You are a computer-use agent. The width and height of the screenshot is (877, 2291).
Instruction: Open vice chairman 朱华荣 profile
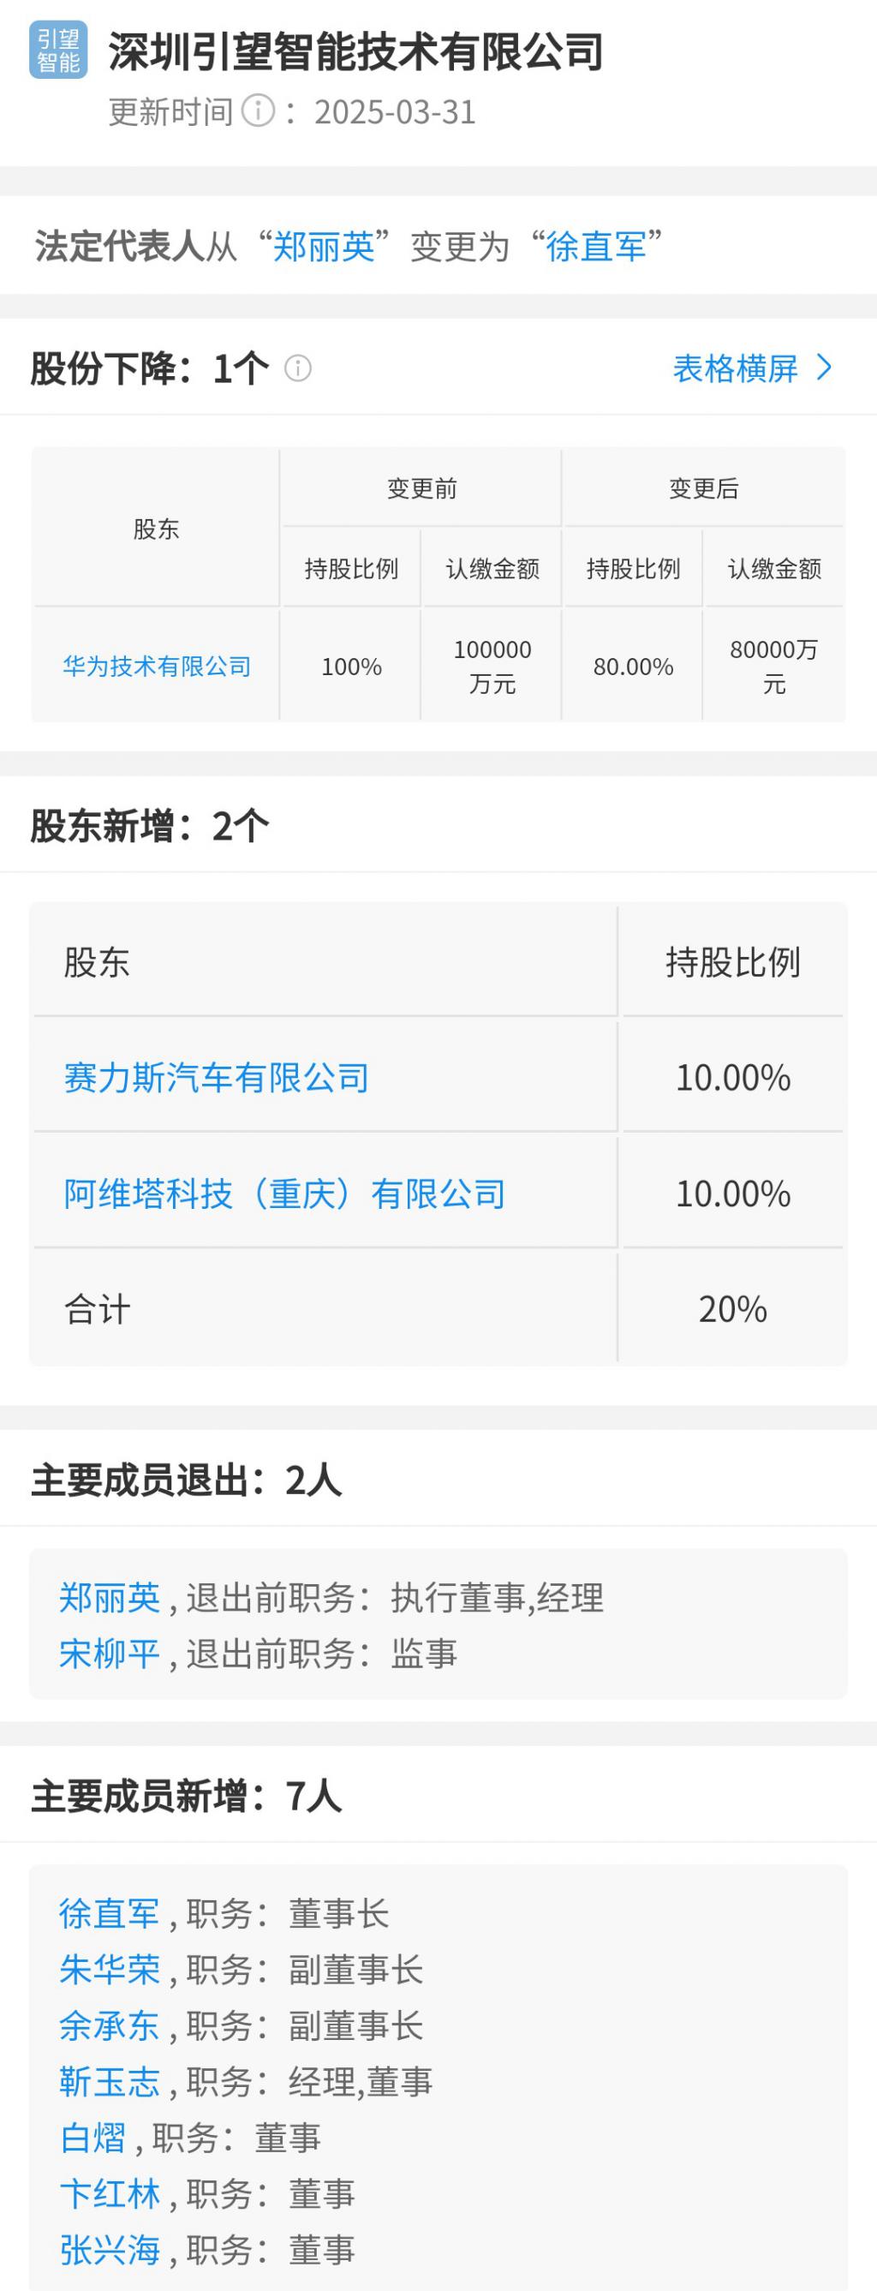[x=110, y=1970]
